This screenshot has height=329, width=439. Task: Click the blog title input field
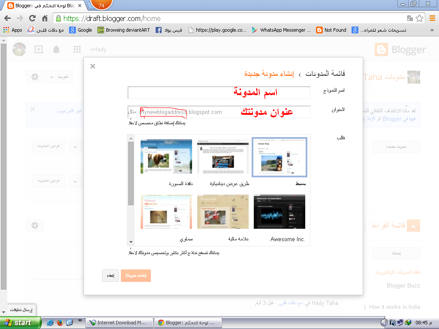[x=219, y=93]
